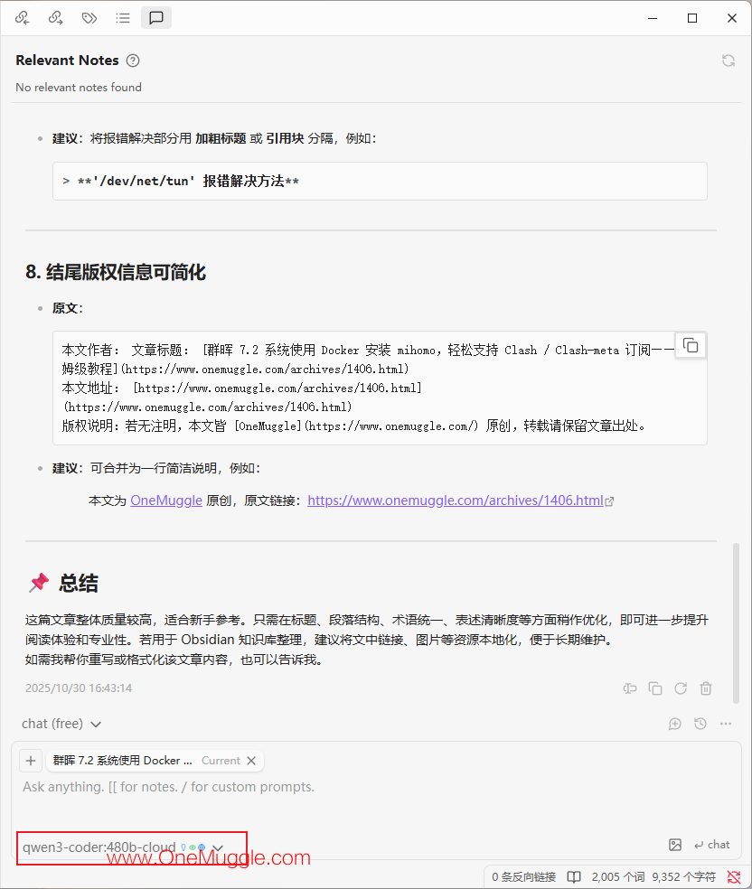Copy the chat response message
The width and height of the screenshot is (752, 889).
point(655,688)
